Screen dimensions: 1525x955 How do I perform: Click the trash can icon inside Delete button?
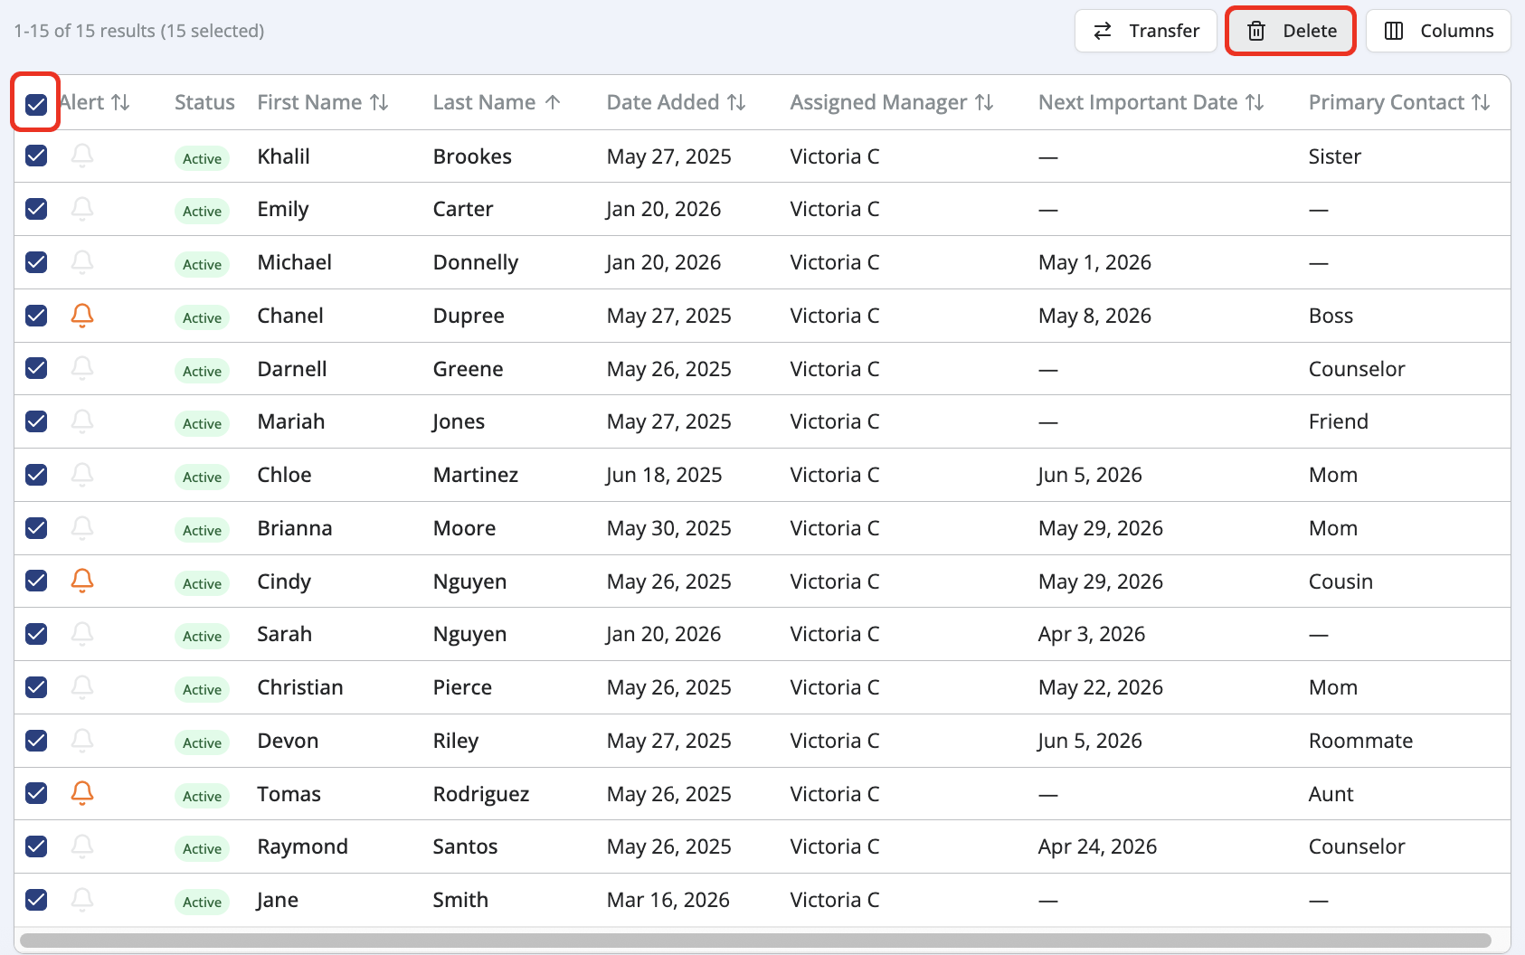[1255, 30]
